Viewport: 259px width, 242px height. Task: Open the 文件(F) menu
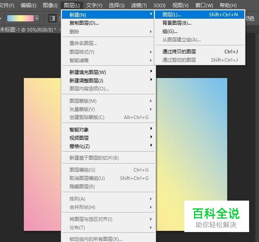click(x=7, y=6)
